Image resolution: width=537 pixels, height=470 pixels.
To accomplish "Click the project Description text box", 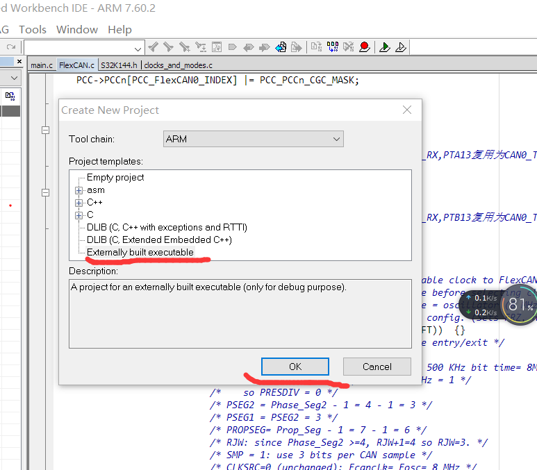I will (x=240, y=314).
